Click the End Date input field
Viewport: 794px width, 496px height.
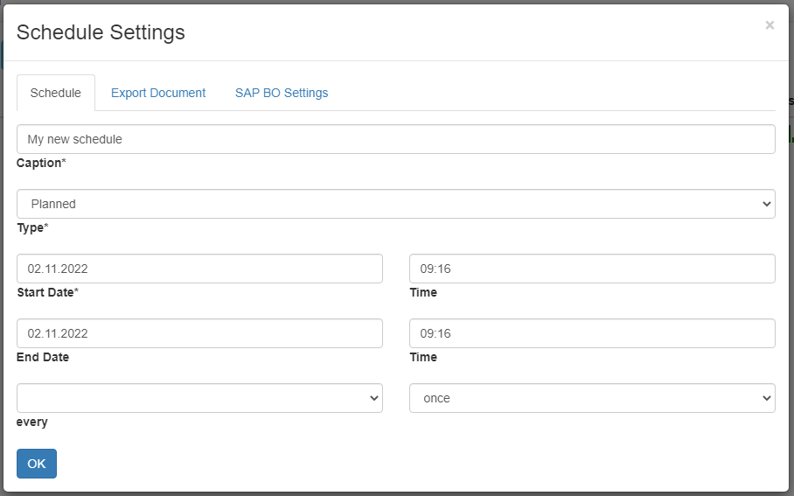click(199, 333)
